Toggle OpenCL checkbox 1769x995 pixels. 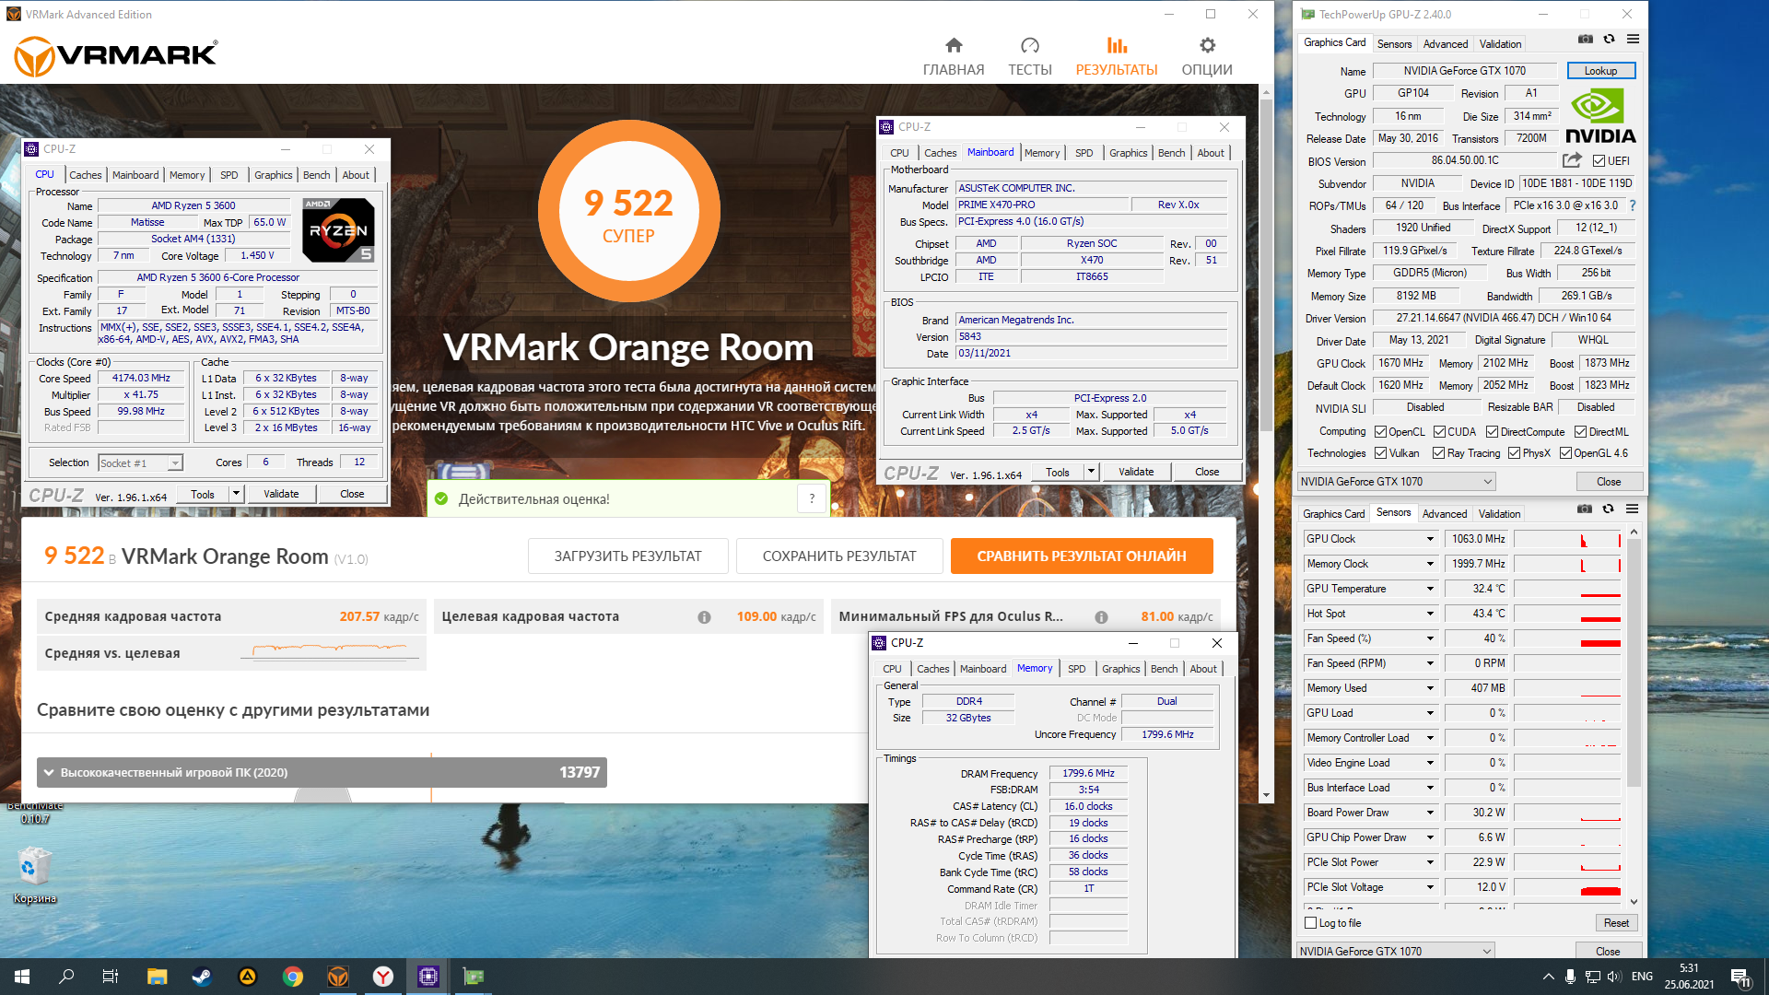(x=1380, y=432)
